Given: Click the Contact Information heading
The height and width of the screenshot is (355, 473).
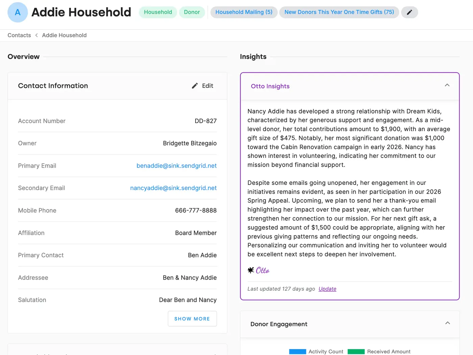Looking at the screenshot, I should (x=53, y=86).
